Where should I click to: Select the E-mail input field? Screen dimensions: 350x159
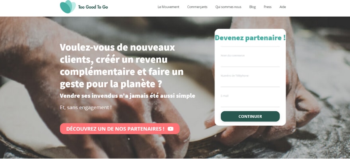pyautogui.click(x=250, y=100)
